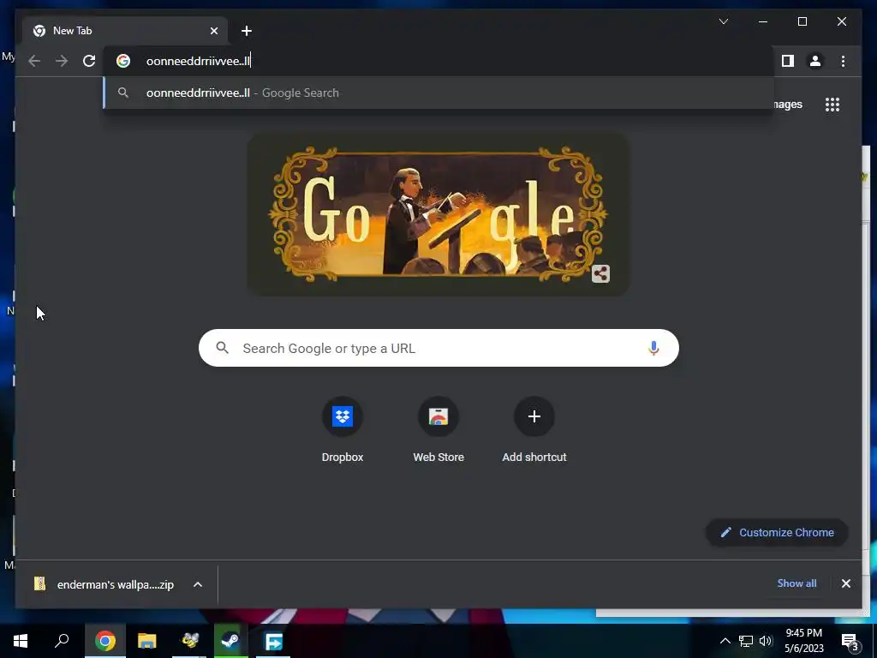The width and height of the screenshot is (877, 658).
Task: Open Steam from the taskbar
Action: [x=231, y=641]
